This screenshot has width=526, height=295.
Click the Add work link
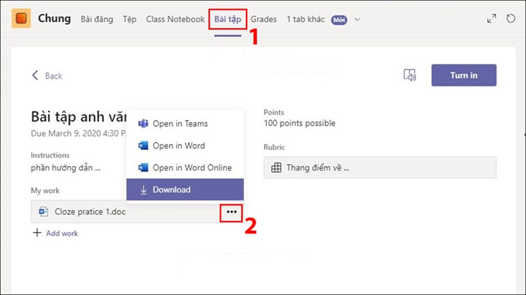point(62,233)
